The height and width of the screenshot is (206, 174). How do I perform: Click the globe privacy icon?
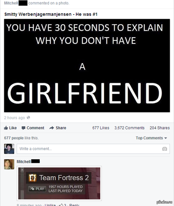point(28,117)
